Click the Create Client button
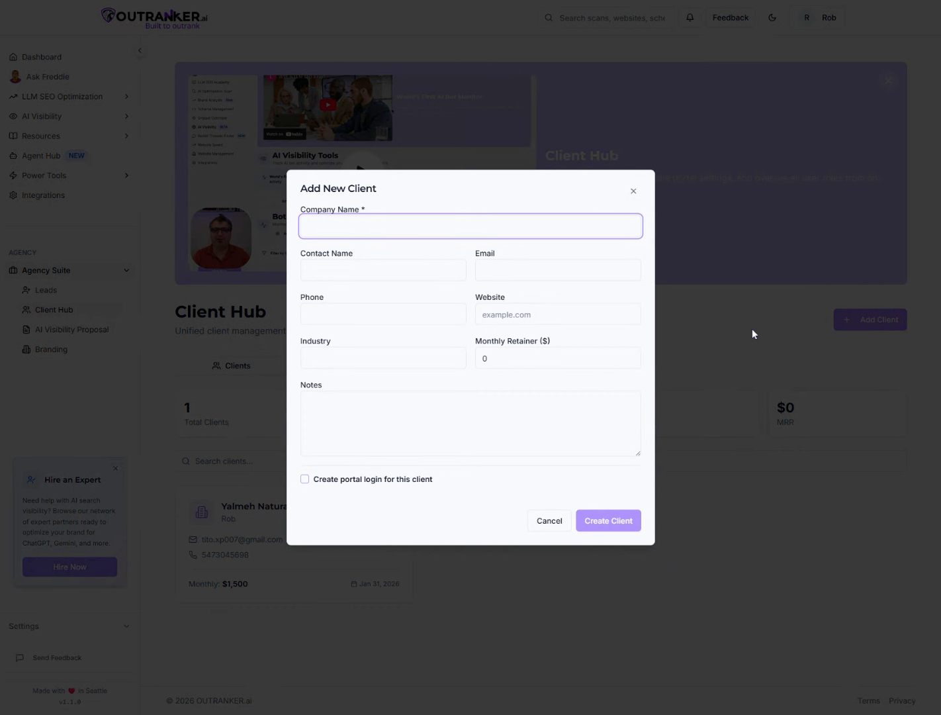This screenshot has height=715, width=941. click(608, 521)
